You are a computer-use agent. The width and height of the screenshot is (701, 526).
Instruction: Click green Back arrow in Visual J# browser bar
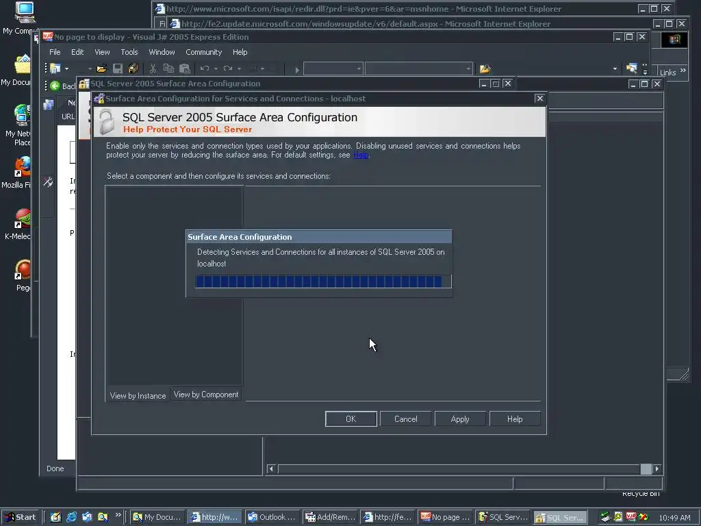[55, 86]
